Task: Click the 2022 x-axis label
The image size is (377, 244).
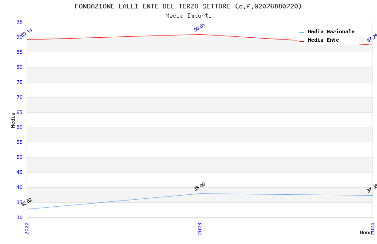Action: (27, 228)
